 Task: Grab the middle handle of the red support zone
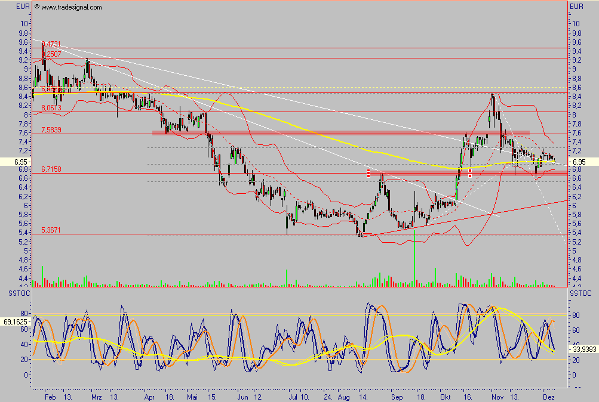click(470, 172)
